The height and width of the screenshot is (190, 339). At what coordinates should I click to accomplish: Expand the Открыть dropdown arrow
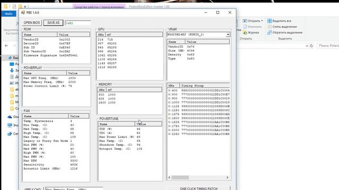(x=262, y=21)
